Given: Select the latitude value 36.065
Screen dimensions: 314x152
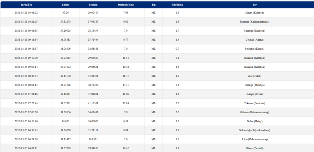Looking at the screenshot, I should click(66, 121).
